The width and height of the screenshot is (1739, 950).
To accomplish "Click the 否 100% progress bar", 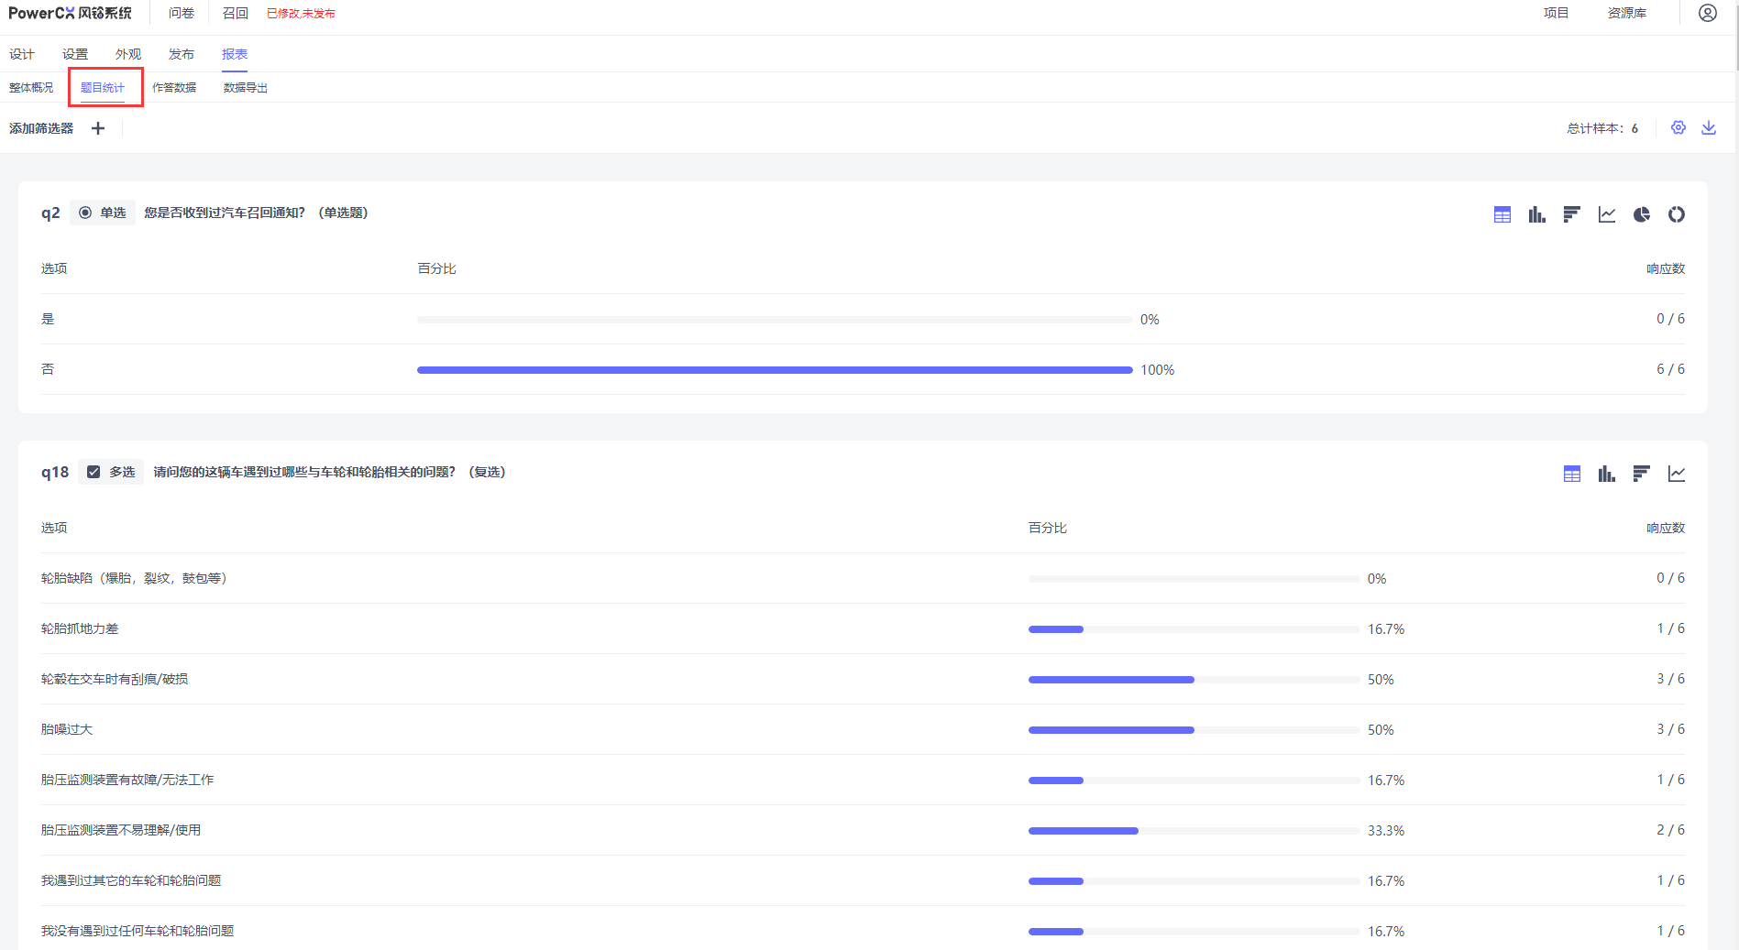I will (775, 370).
